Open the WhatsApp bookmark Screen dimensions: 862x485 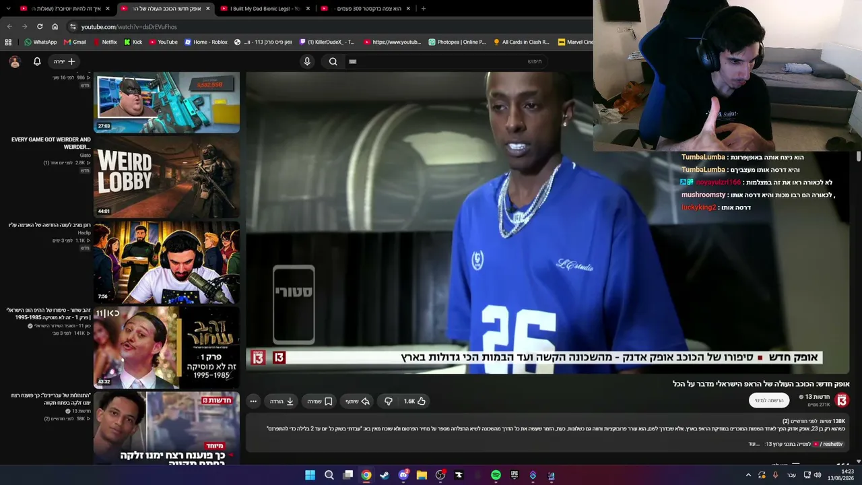[x=40, y=42]
